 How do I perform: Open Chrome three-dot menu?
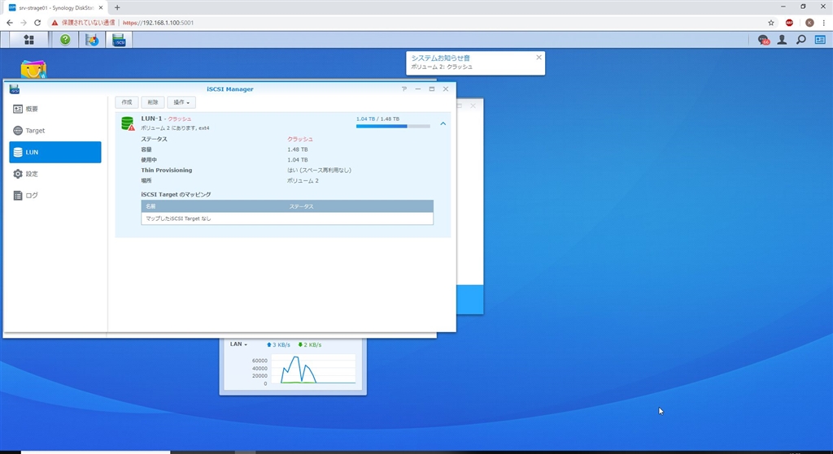pyautogui.click(x=823, y=23)
